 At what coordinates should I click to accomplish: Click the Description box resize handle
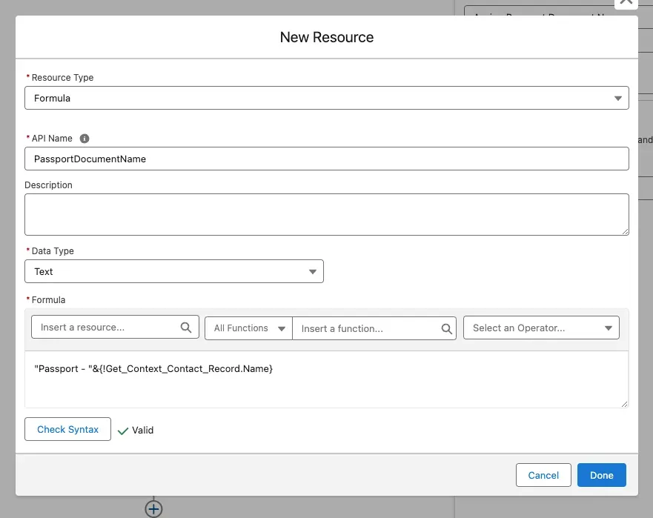pyautogui.click(x=625, y=231)
